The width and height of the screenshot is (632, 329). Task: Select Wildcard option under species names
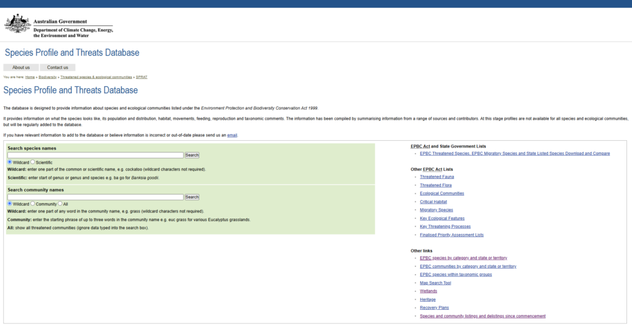10,162
